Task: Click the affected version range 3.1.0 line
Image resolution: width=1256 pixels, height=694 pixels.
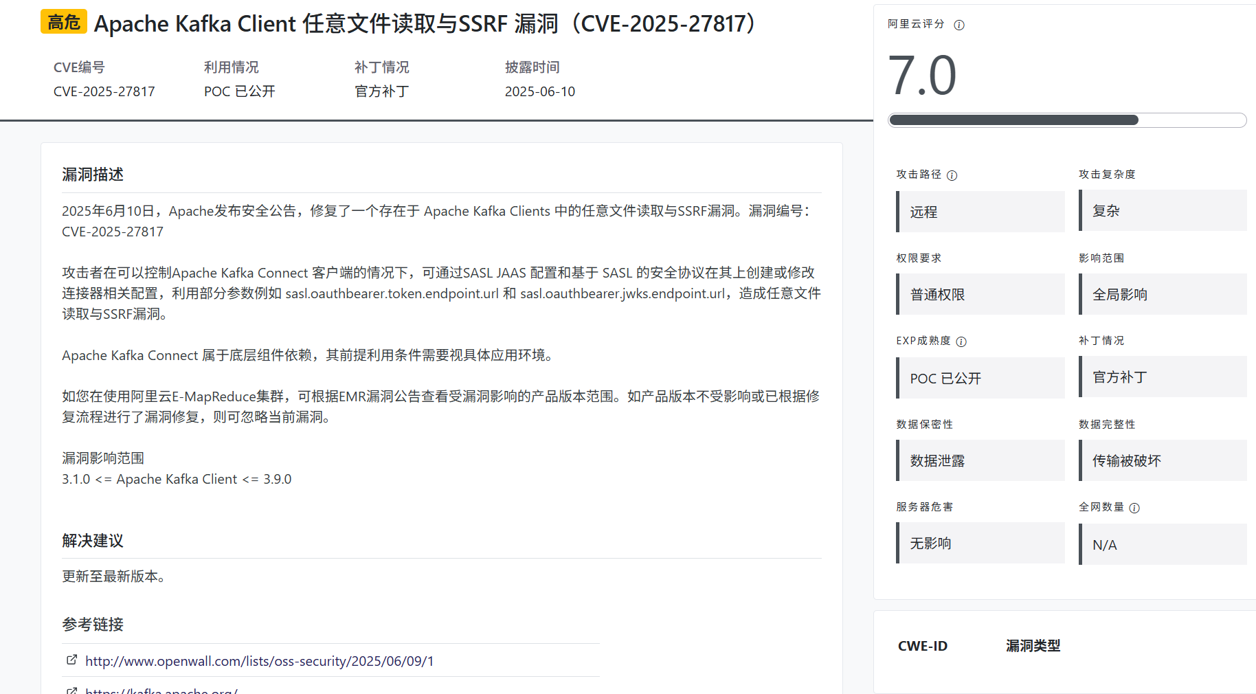Action: pyautogui.click(x=177, y=479)
